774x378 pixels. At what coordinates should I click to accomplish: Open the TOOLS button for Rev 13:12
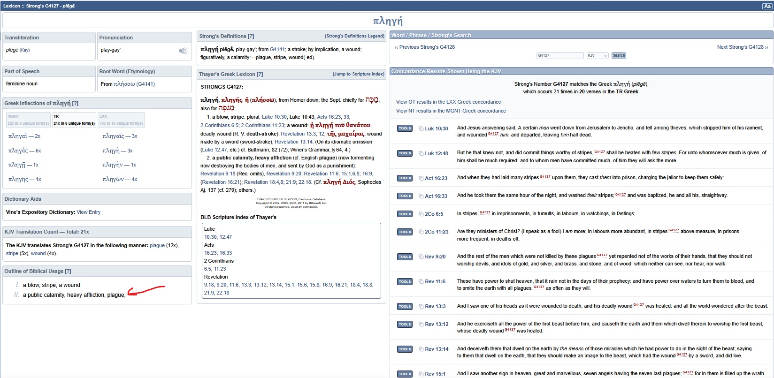[x=405, y=324]
